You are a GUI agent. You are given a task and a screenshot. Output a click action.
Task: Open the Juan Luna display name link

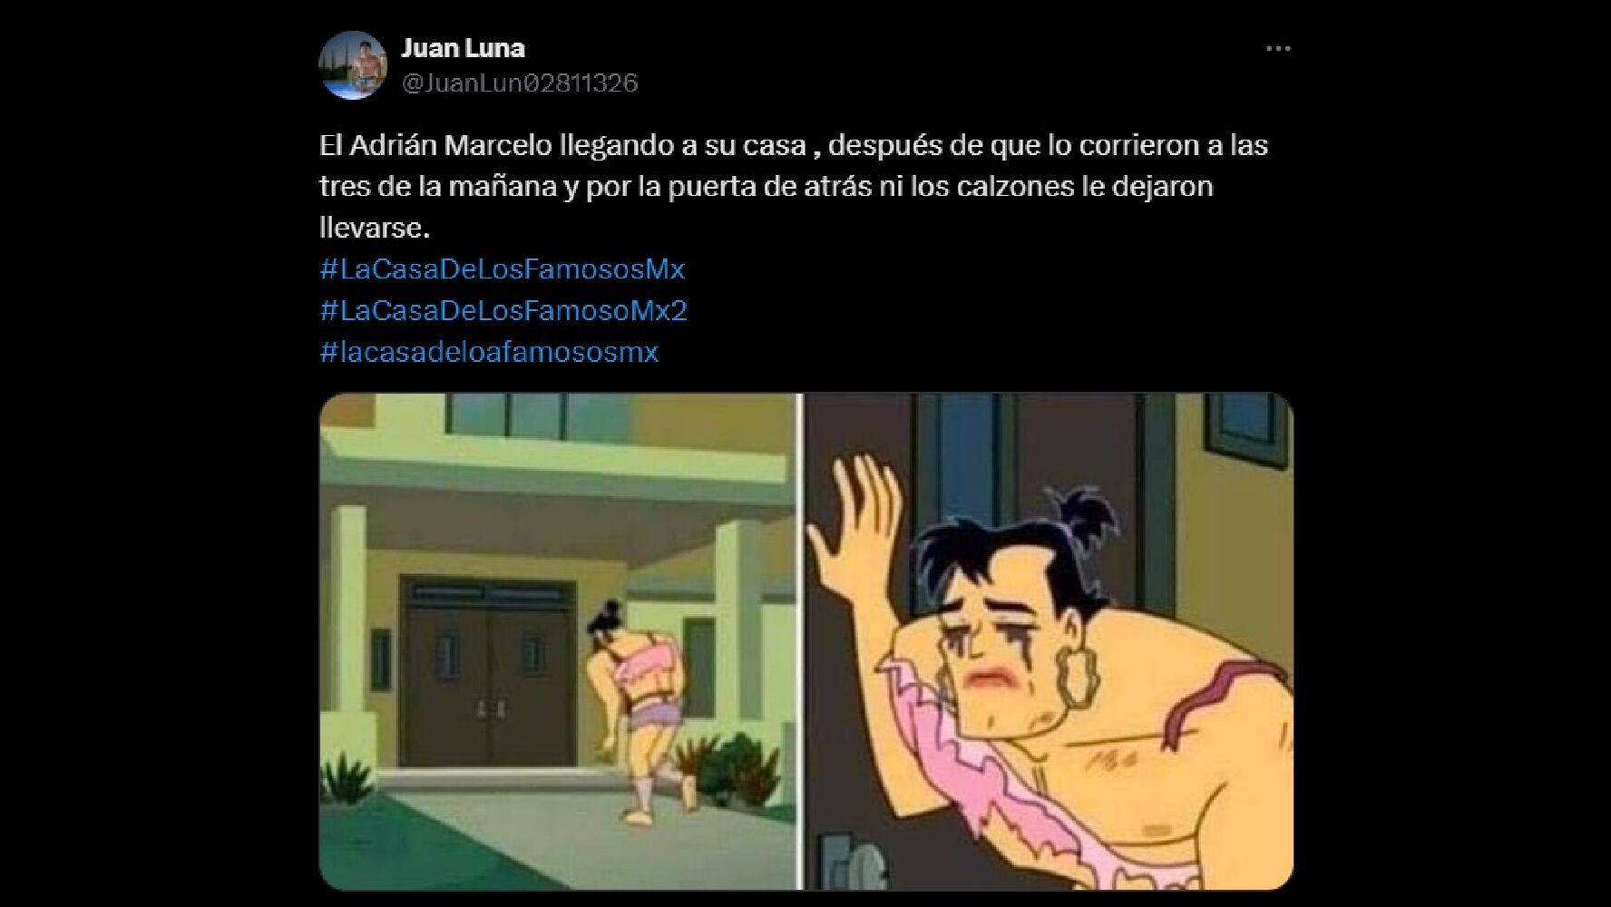pyautogui.click(x=463, y=47)
